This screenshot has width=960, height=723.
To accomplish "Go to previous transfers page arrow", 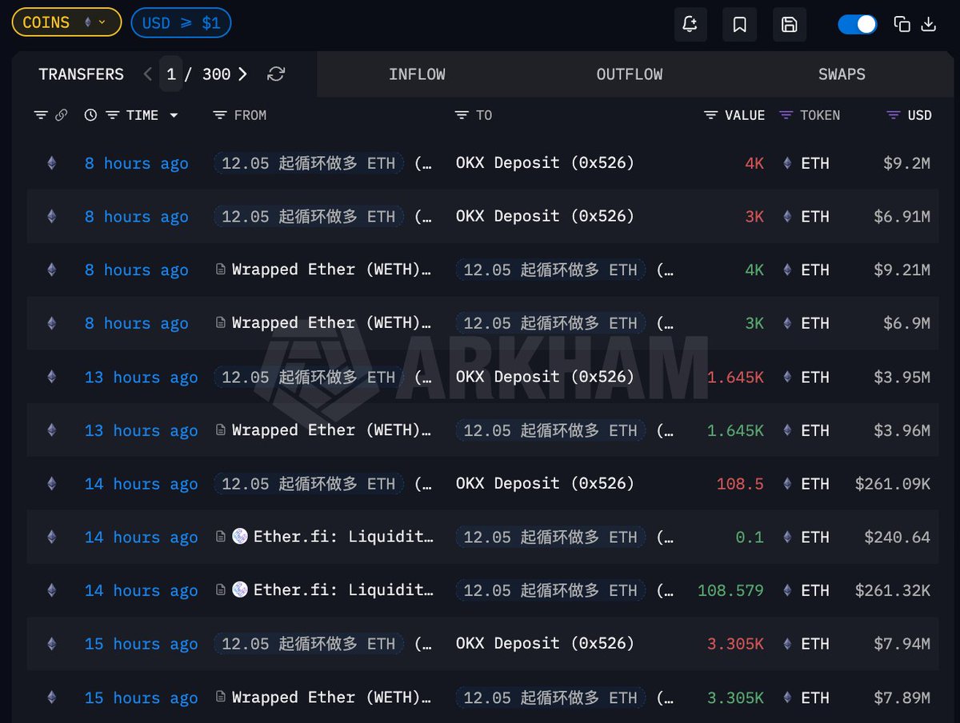I will [148, 74].
